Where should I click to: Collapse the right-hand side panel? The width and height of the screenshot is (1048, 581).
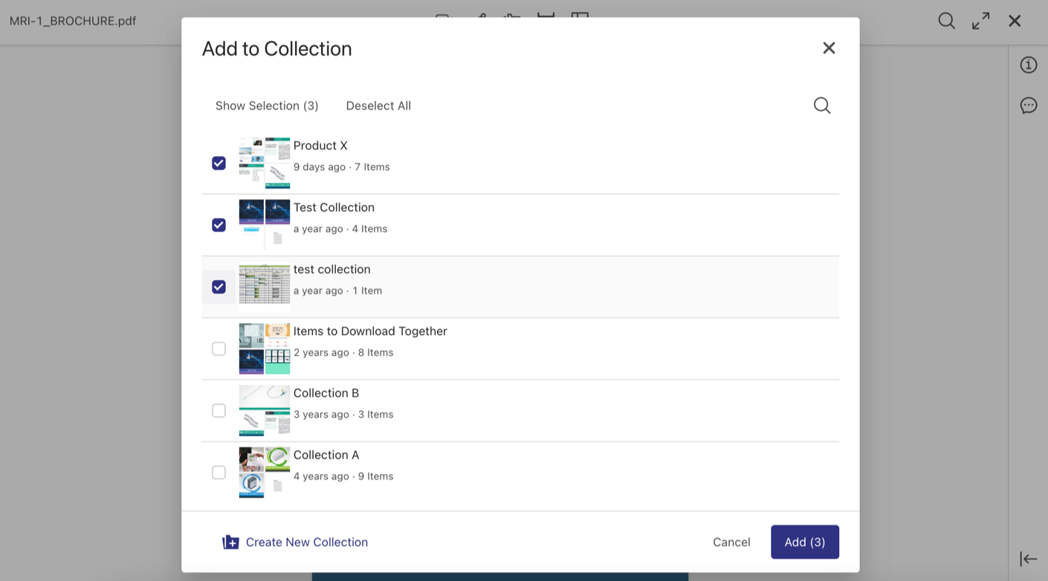click(1028, 557)
